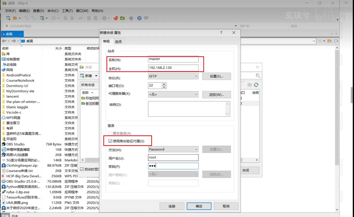Click the 浏览(W)... button
The height and width of the screenshot is (217, 354).
tap(217, 95)
